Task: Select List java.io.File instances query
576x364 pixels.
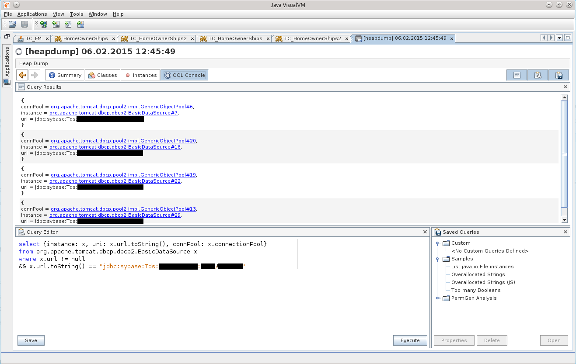Action: coord(482,267)
